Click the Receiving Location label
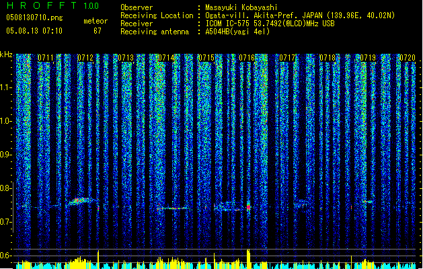This screenshot has width=423, height=269. 157,15
